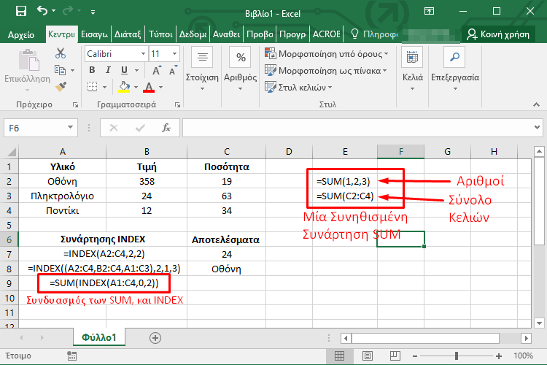Open the Πρόχειρο clipboard dialog launcher
The height and width of the screenshot is (365, 547).
pyautogui.click(x=75, y=104)
